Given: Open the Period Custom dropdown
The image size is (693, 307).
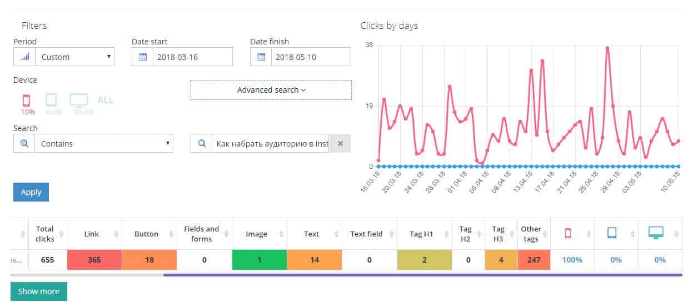Looking at the screenshot, I should click(x=74, y=57).
